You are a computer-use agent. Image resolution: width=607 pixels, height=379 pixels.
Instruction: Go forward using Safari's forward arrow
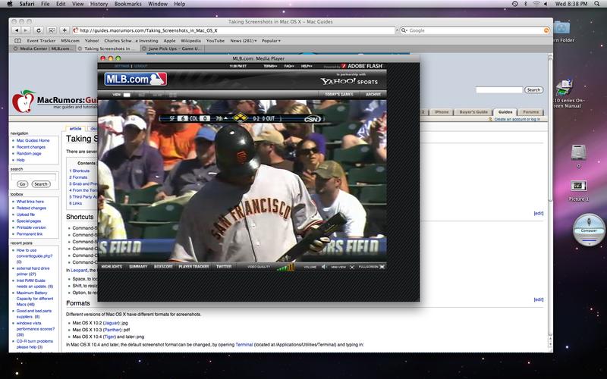click(26, 30)
